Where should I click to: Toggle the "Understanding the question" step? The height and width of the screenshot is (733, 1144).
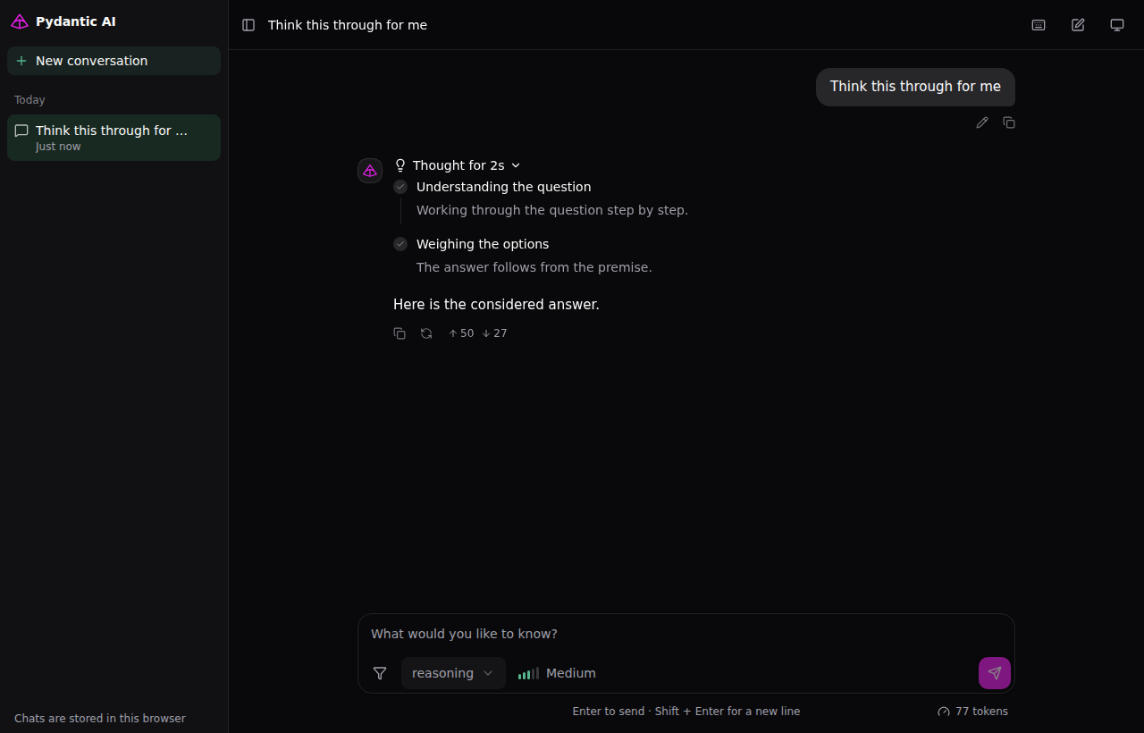pos(504,187)
